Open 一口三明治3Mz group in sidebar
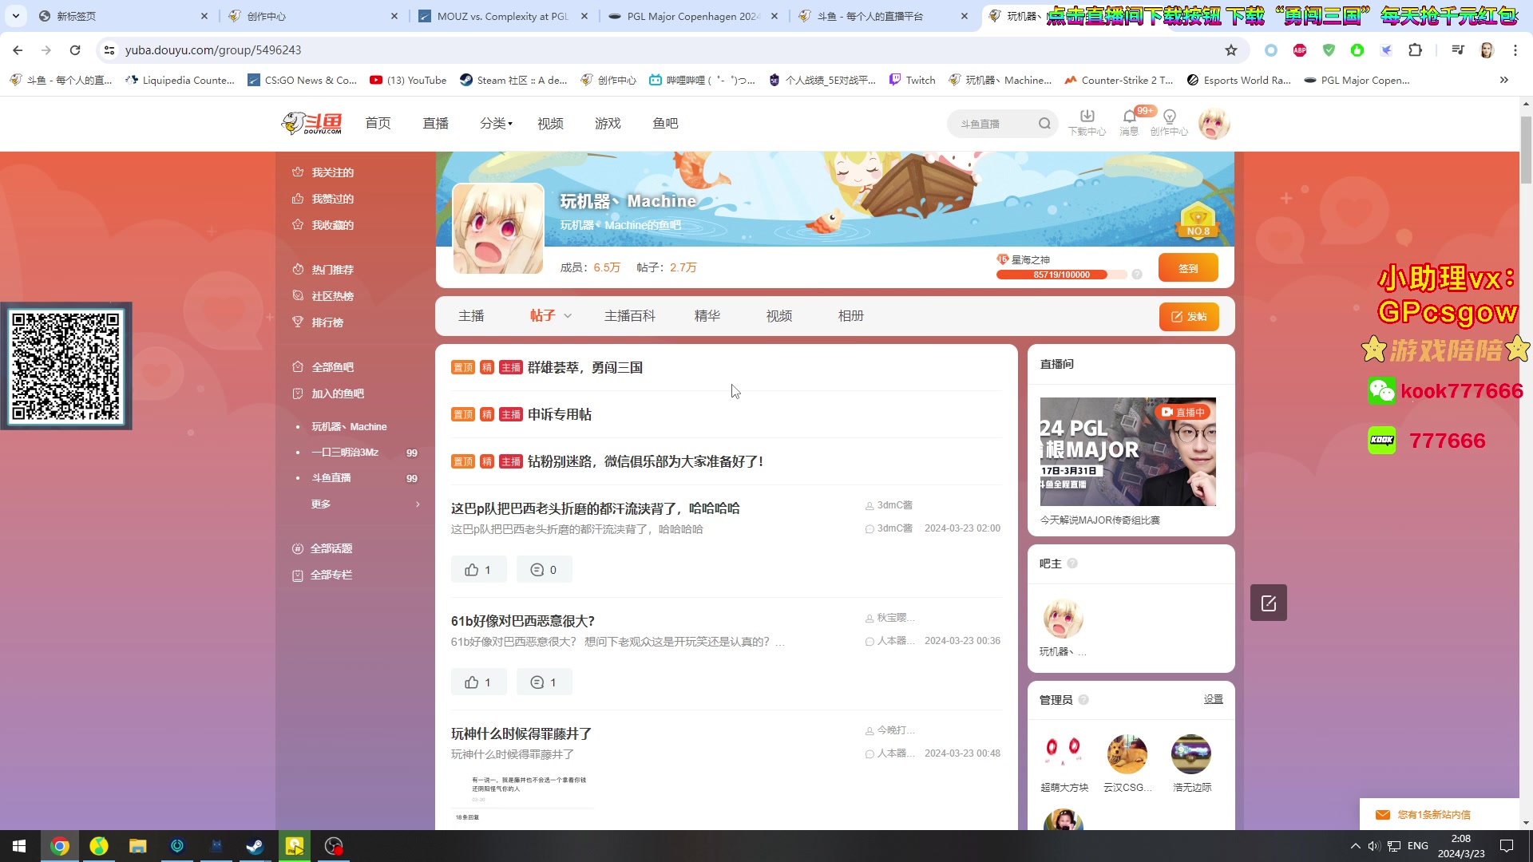 tap(345, 453)
